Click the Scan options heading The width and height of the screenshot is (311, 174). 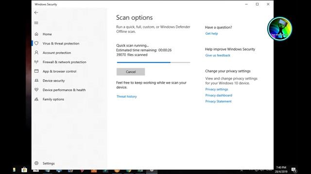tap(134, 17)
